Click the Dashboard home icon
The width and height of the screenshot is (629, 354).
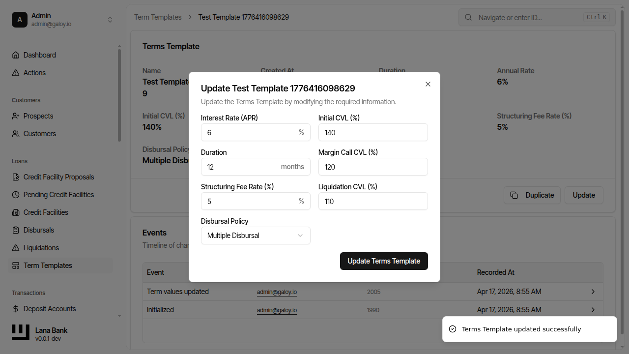16,55
